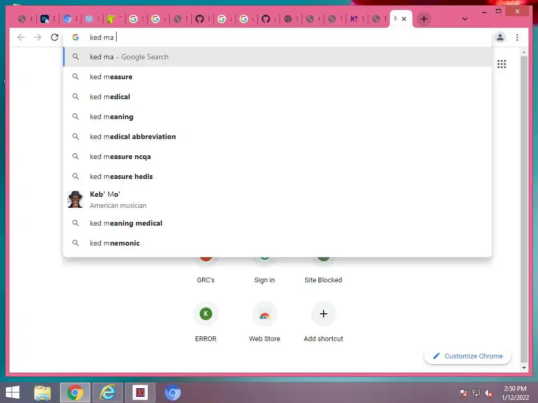Open the blue Chromium taskbar icon

tap(172, 393)
